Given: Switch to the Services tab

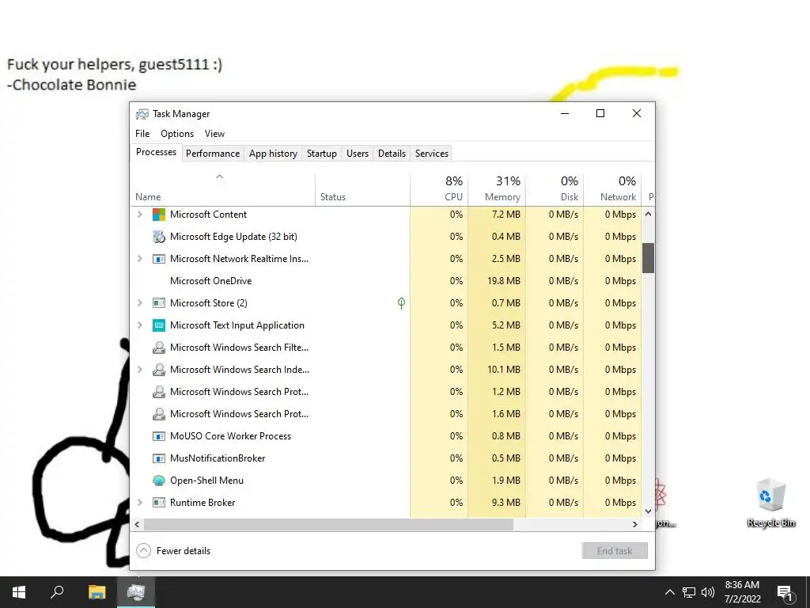Looking at the screenshot, I should pos(432,154).
